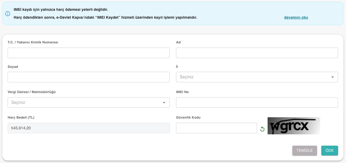The width and height of the screenshot is (346, 163).
Task: Click the Vergi Dairesi dropdown arrow
Action: tap(164, 103)
